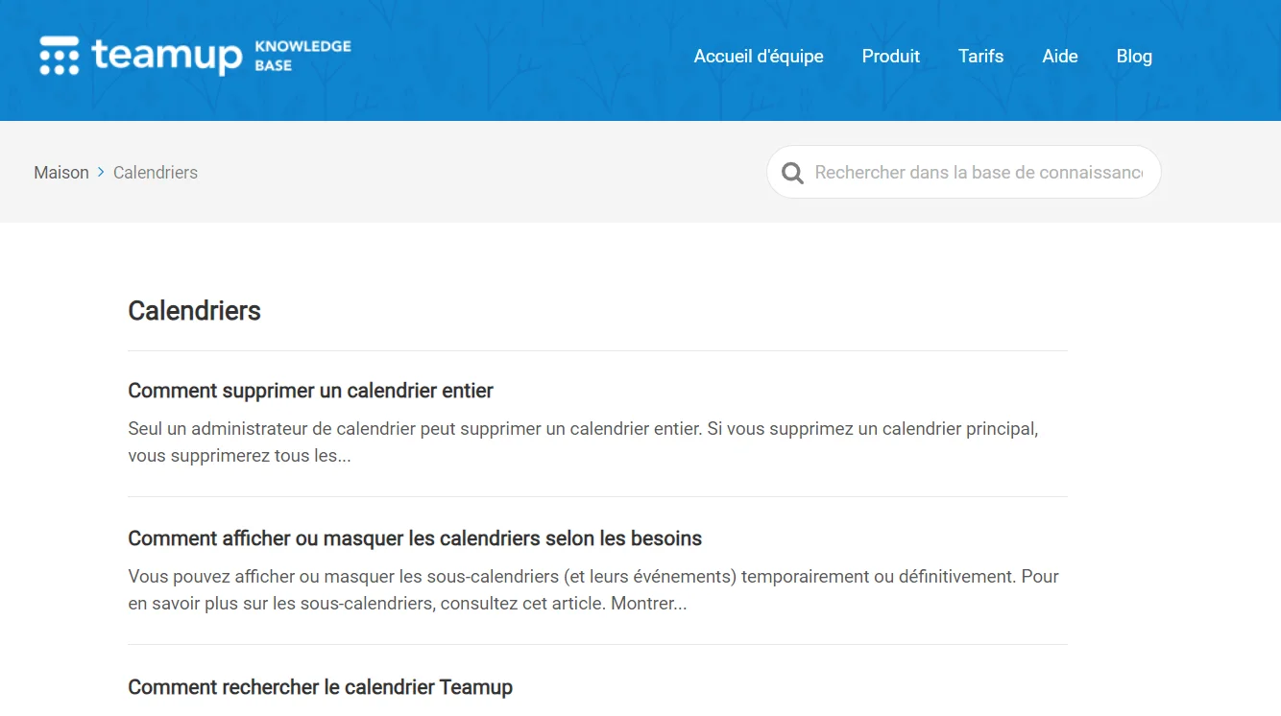Screen dimensions: 1281x716
Task: Click the Calendriers page heading
Action: pos(194,310)
